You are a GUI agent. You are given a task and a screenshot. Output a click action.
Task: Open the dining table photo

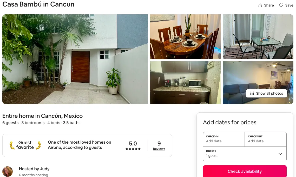point(185,37)
